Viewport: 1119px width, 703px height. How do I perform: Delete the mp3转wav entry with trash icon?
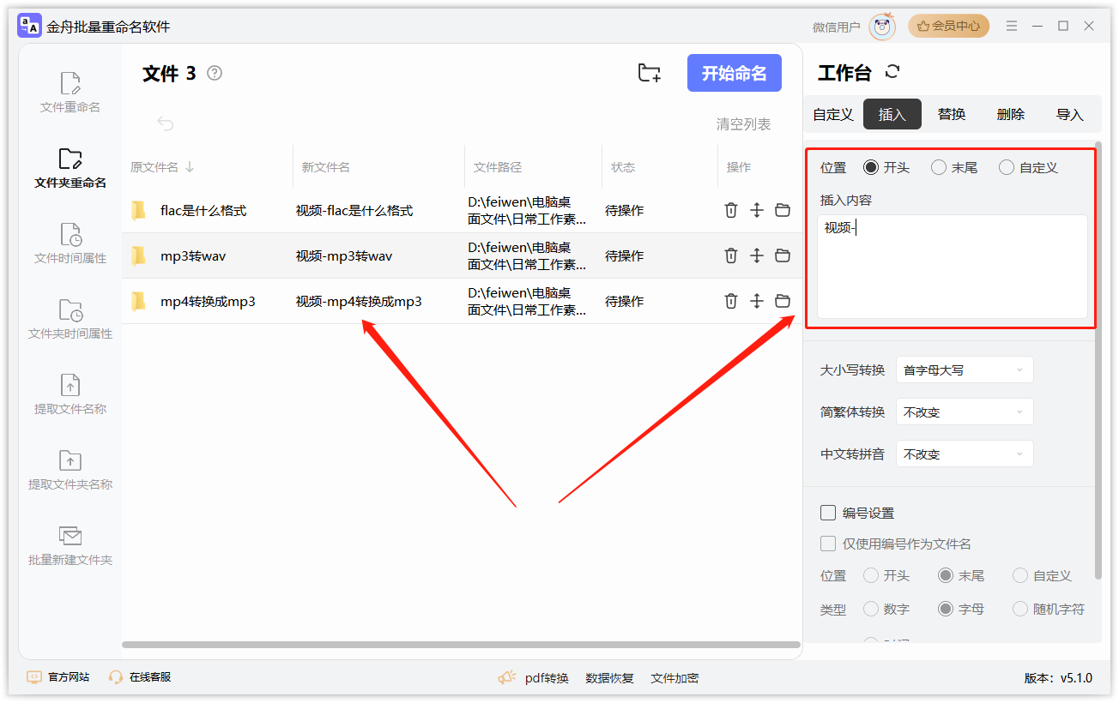click(x=730, y=255)
